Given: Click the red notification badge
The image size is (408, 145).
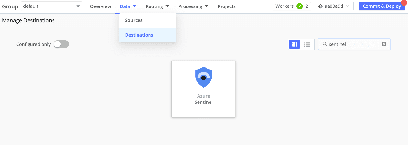Looking at the screenshot, I should tap(404, 2).
